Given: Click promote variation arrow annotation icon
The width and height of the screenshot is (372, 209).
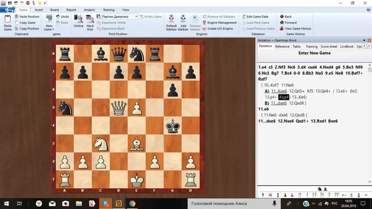Looking at the screenshot, I should tap(263, 195).
